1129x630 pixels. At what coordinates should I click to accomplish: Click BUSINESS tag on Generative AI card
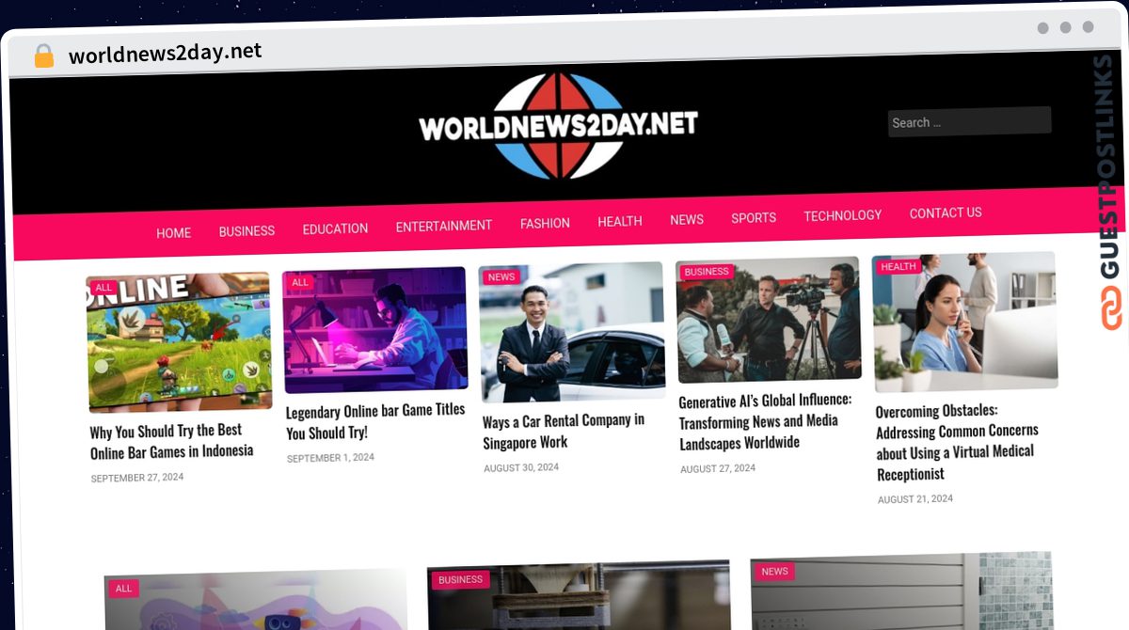coord(707,272)
